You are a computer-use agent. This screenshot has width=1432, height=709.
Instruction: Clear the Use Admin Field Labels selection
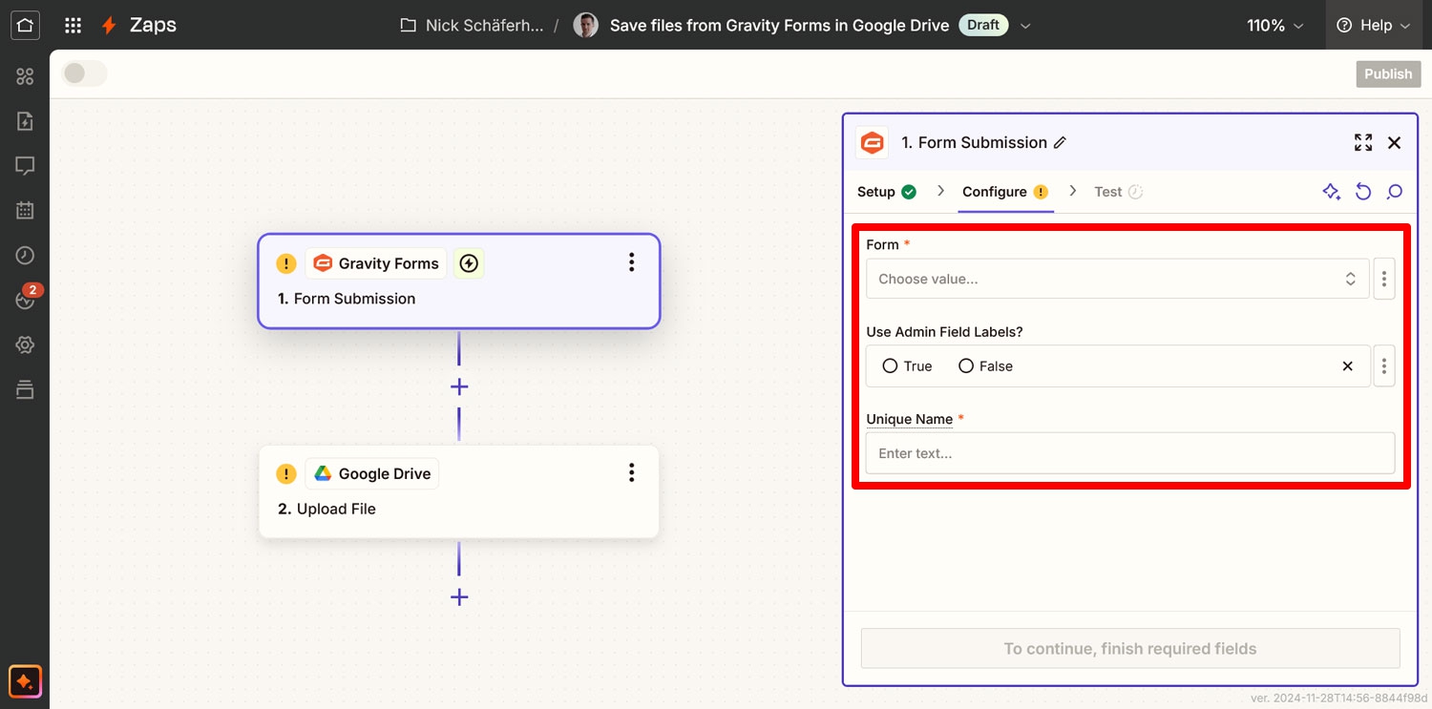pyautogui.click(x=1348, y=366)
